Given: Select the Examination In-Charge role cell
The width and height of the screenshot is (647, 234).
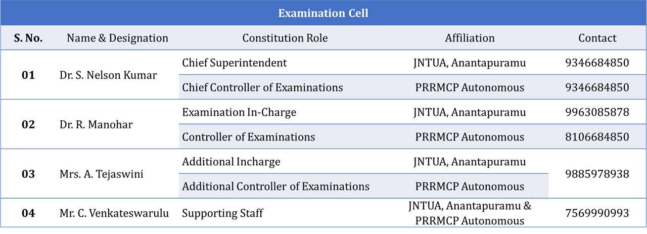Looking at the screenshot, I should (239, 112).
